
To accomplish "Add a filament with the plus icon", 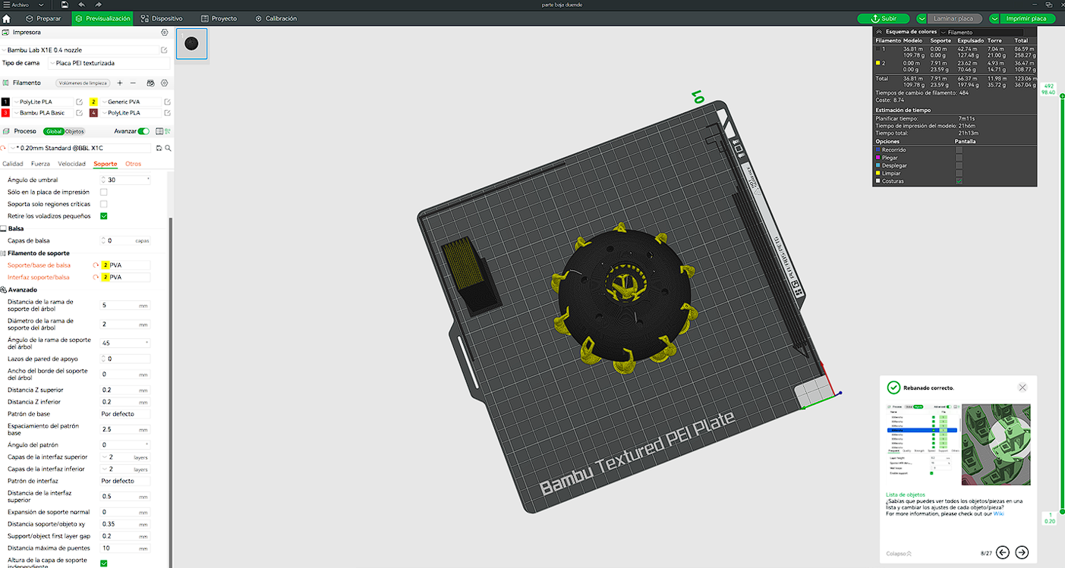I will pyautogui.click(x=120, y=83).
